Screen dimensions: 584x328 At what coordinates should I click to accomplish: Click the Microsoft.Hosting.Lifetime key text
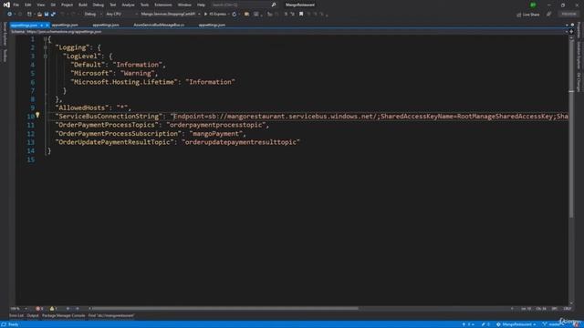(124, 82)
